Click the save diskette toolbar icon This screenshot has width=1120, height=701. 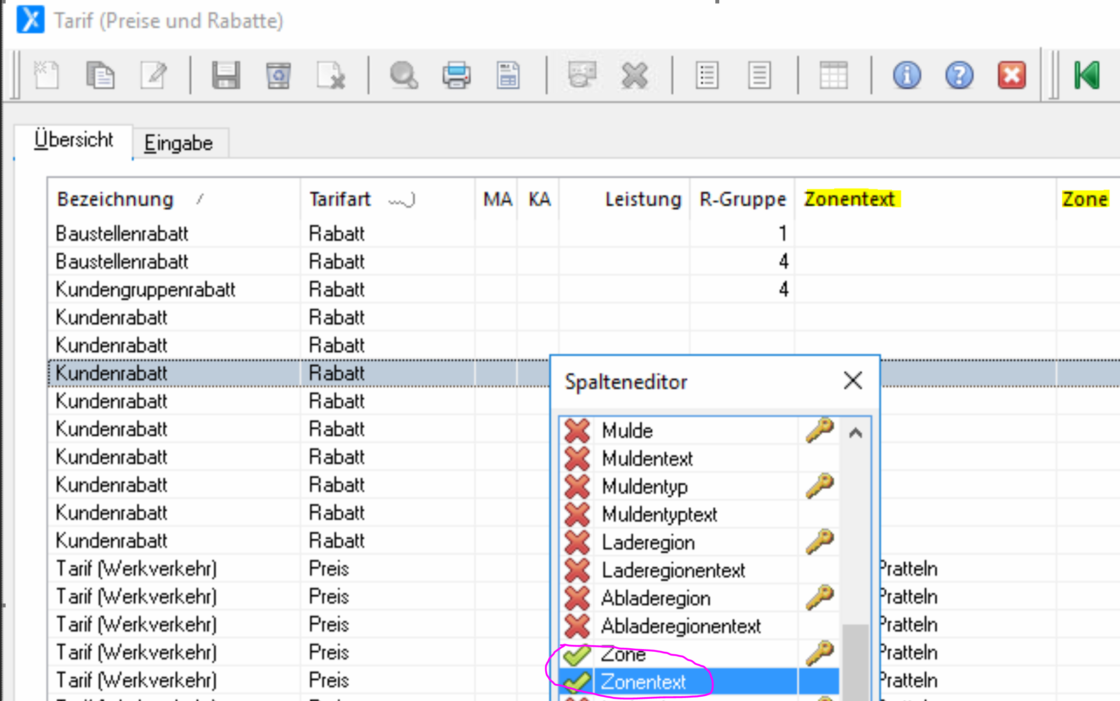click(226, 75)
